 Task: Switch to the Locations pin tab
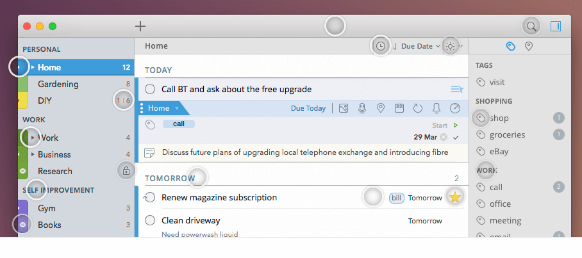click(x=529, y=46)
